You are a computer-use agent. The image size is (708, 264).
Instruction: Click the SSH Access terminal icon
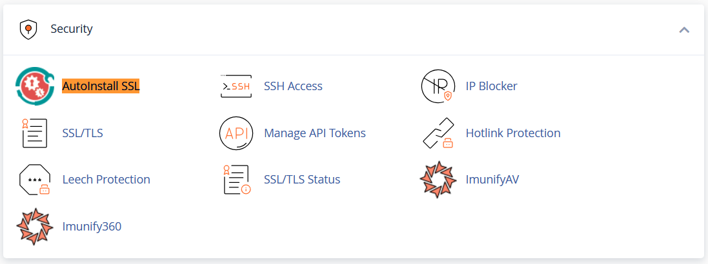pyautogui.click(x=236, y=86)
